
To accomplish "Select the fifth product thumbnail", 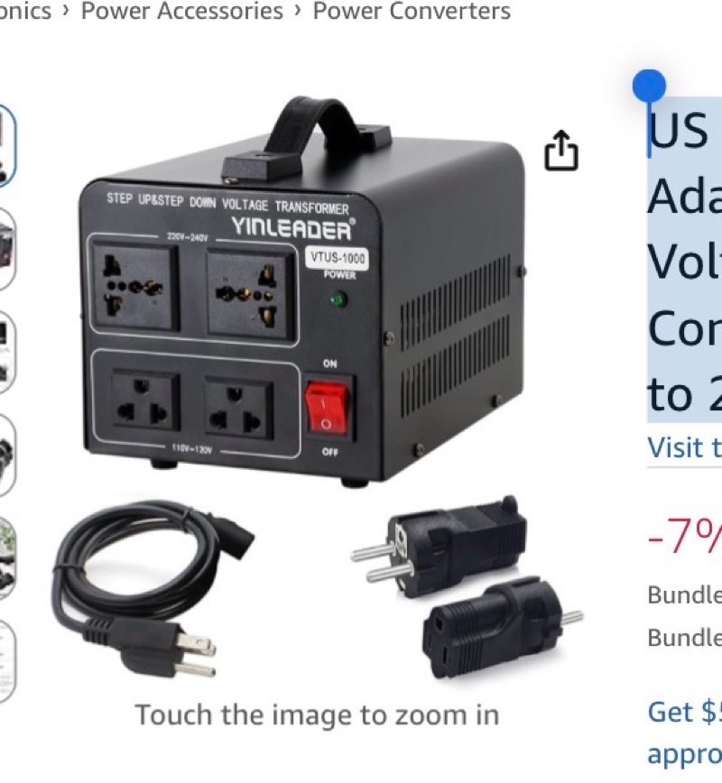I will pos(7,557).
